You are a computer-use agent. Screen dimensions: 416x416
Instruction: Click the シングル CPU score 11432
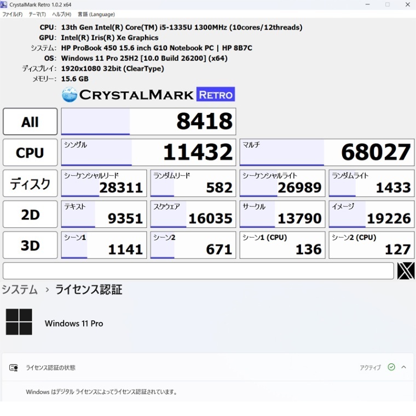148,153
